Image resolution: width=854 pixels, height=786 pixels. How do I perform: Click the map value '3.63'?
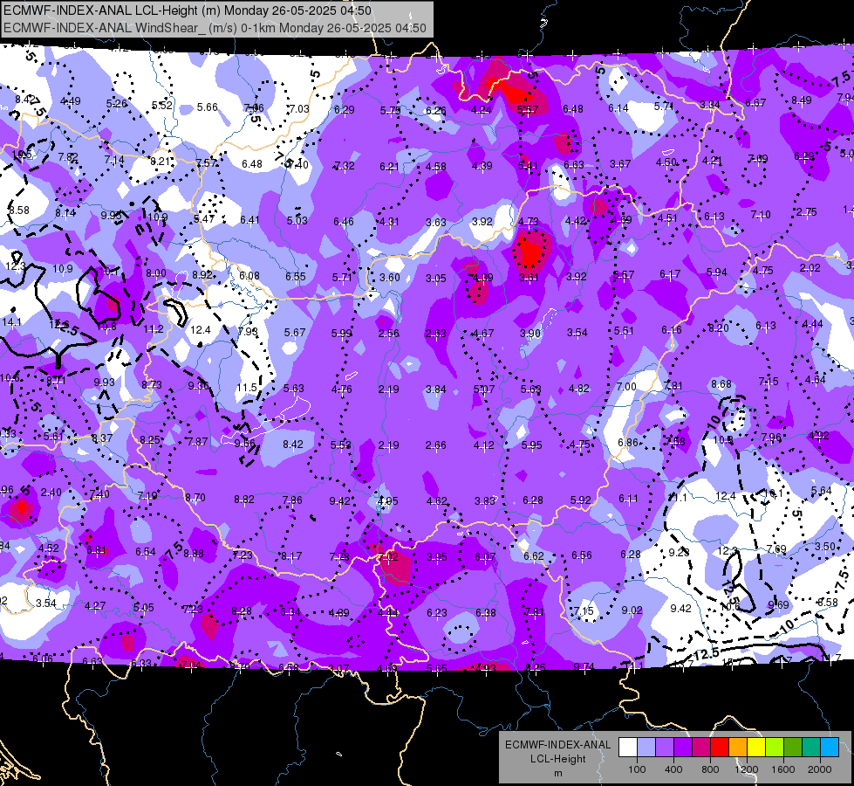(435, 222)
